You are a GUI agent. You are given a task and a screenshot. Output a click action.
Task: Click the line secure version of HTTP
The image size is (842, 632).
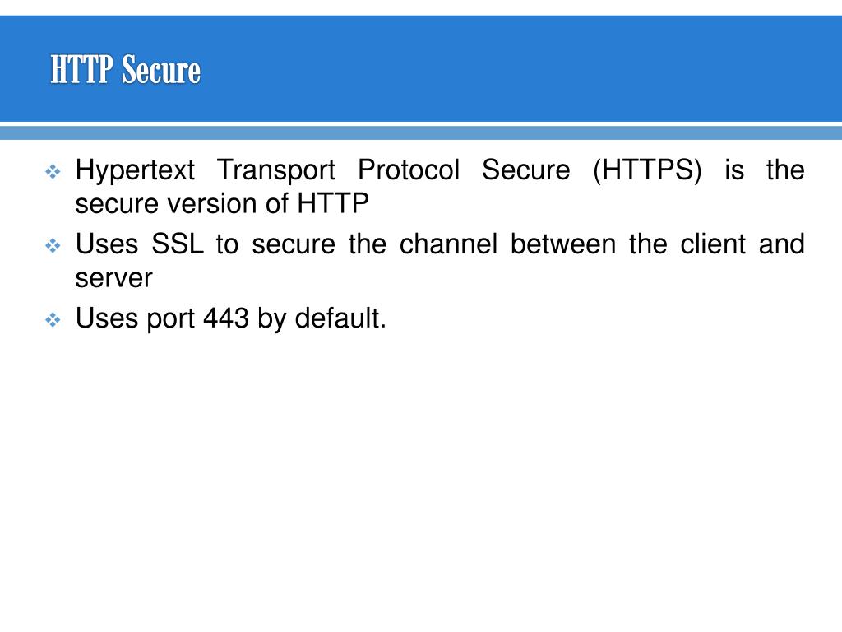click(222, 204)
